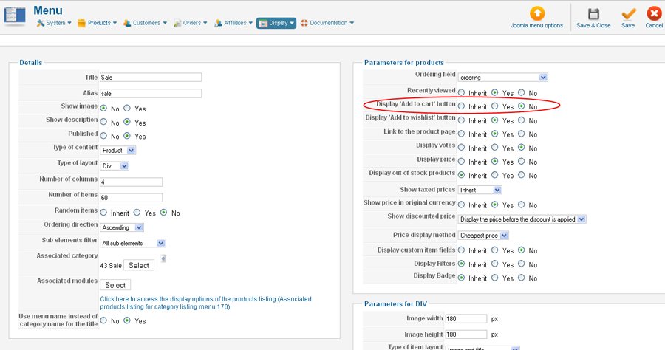Set Display votes to Inherit

(x=462, y=148)
